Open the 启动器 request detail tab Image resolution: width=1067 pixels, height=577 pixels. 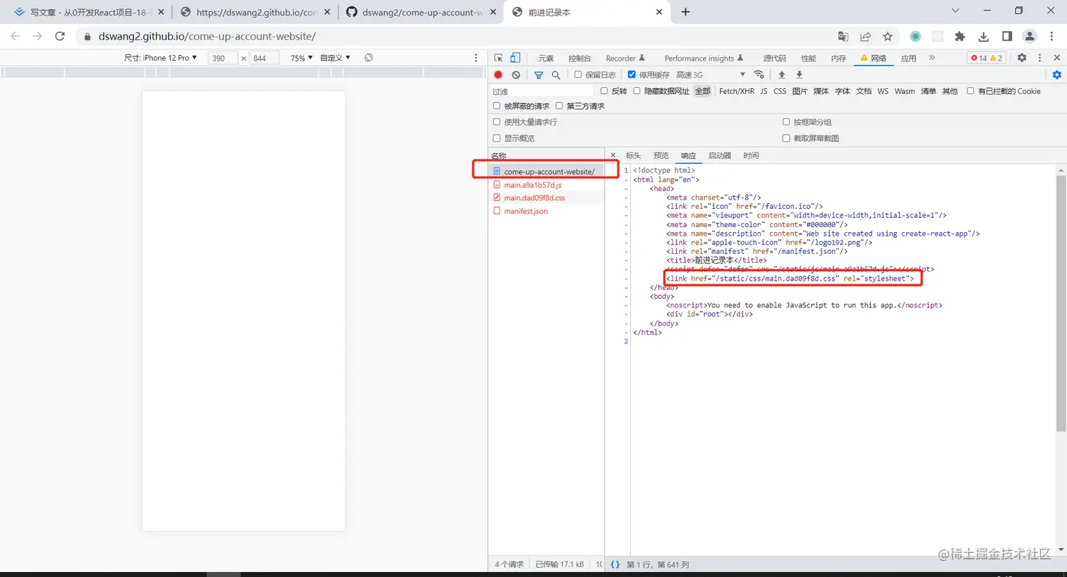[720, 155]
